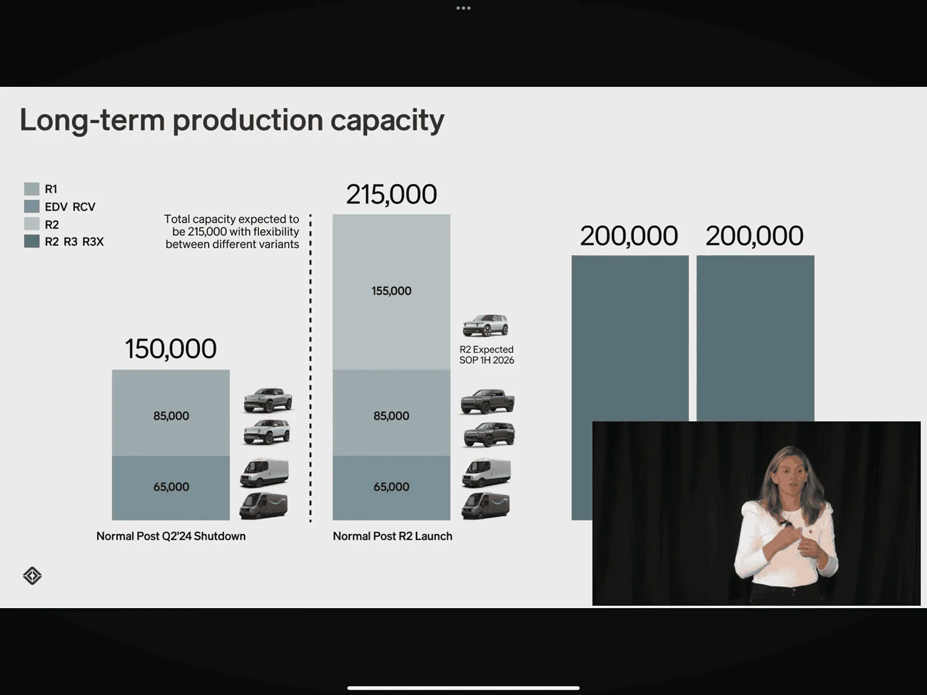
Task: Click the second dark 200,000 bar
Action: 756,338
